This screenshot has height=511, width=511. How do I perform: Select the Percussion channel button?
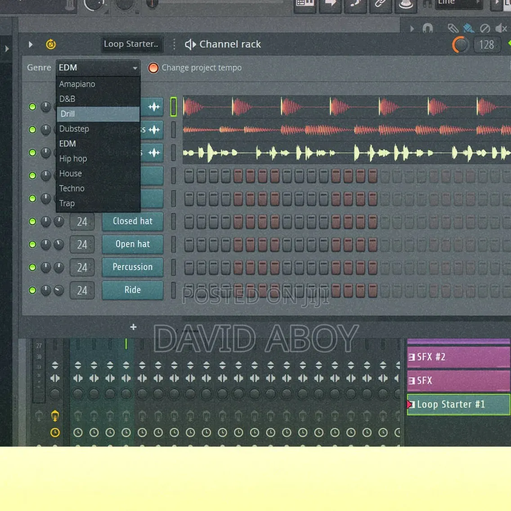click(x=133, y=267)
